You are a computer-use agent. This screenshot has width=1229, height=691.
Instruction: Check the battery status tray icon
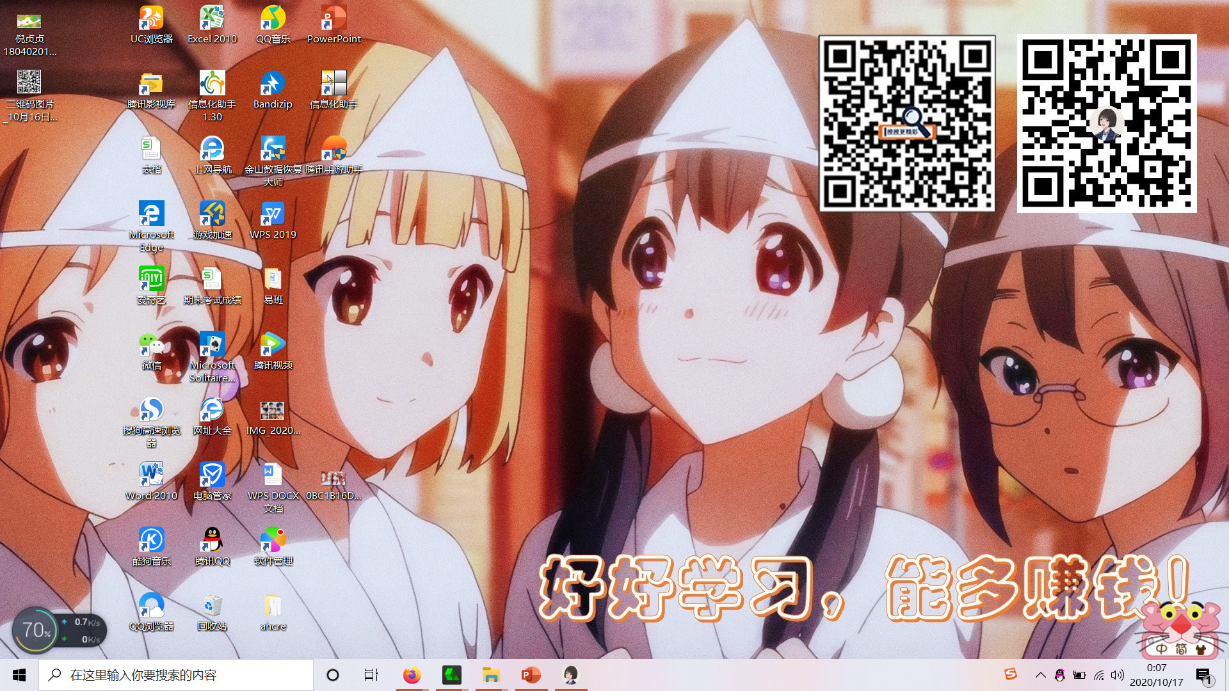point(1079,675)
